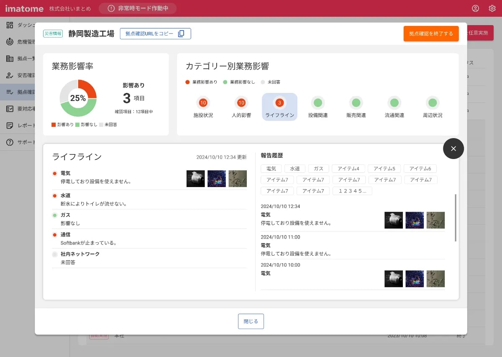Select the 人的影響 category circle
Image resolution: width=502 pixels, height=357 pixels.
point(241,103)
